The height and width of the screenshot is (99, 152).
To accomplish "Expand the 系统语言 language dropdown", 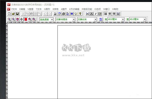I will click(52, 19).
